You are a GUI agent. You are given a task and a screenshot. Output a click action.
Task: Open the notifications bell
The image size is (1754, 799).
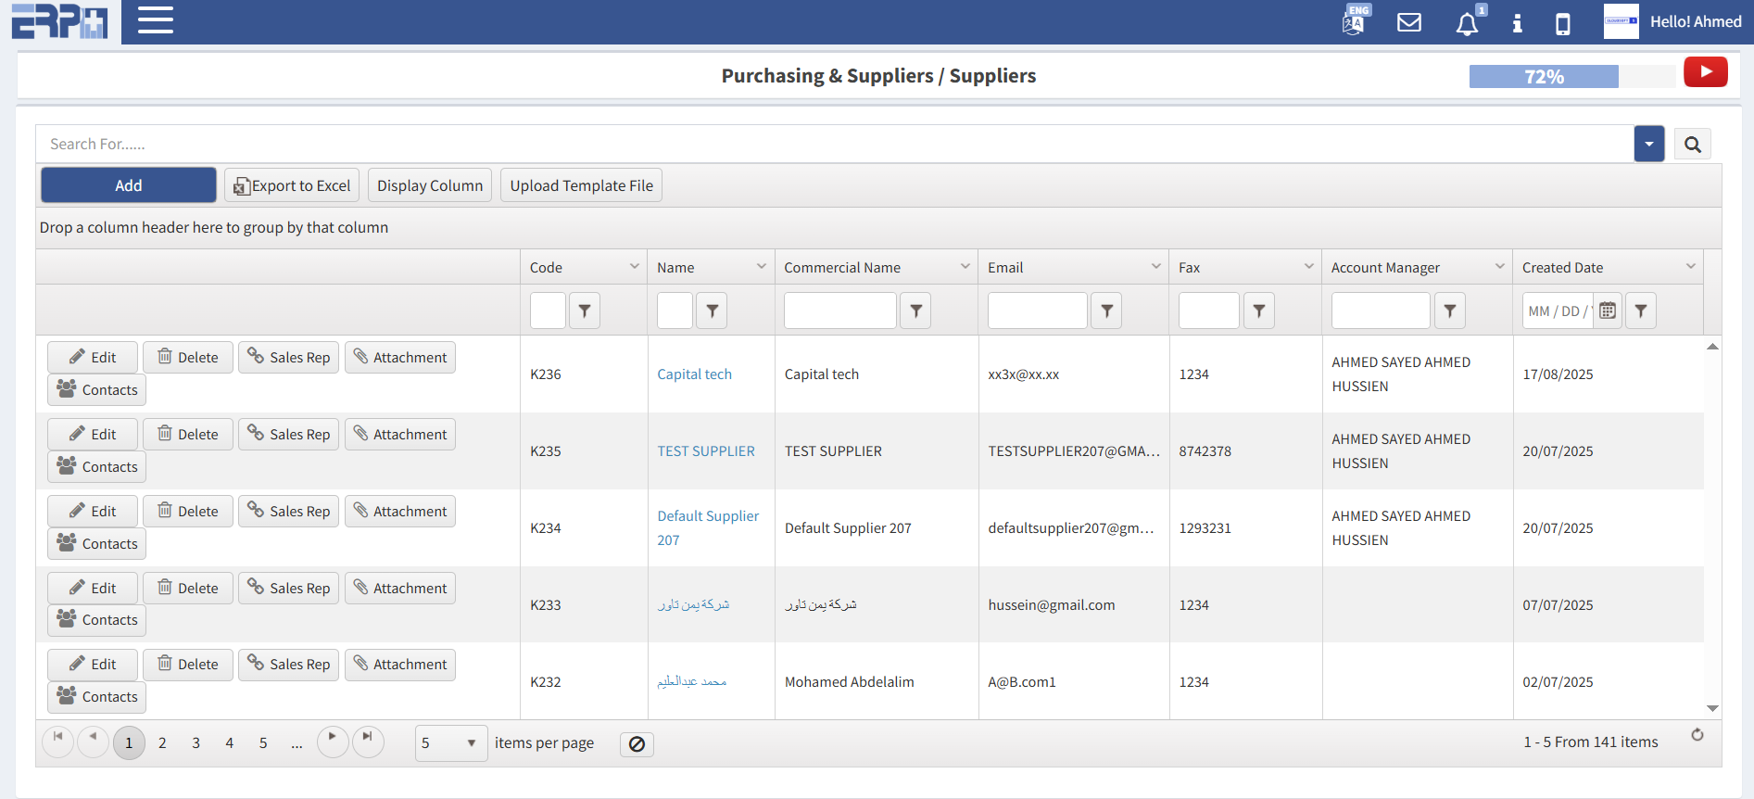pos(1467,24)
